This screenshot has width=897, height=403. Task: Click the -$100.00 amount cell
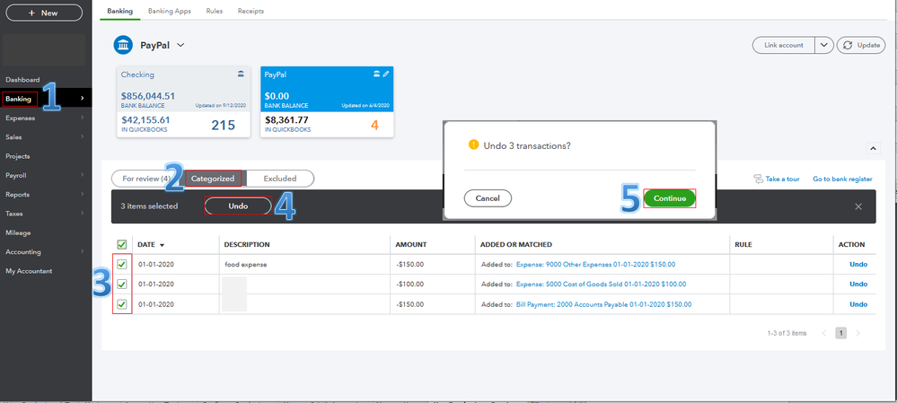[x=433, y=285]
